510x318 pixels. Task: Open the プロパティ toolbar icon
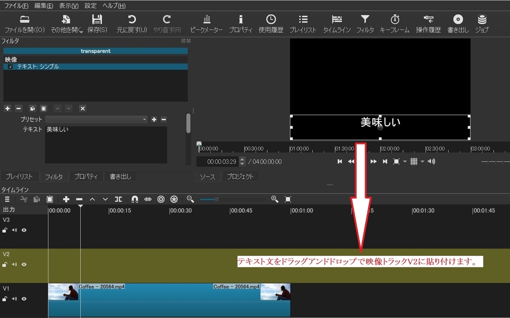(241, 24)
